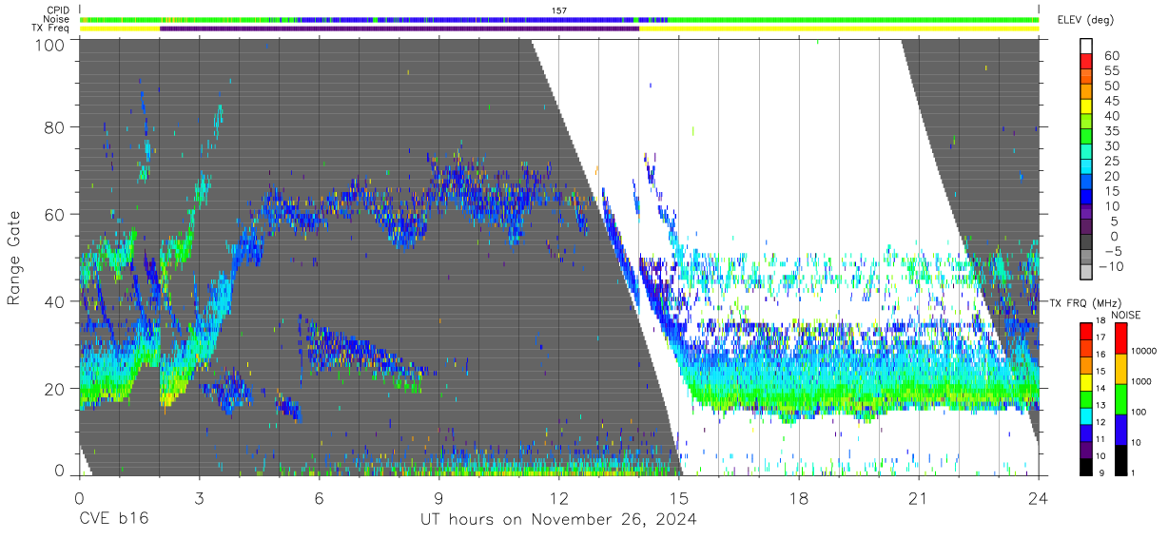Click the red 18 MHz frequency swatch
1168x539 pixels.
[1086, 332]
